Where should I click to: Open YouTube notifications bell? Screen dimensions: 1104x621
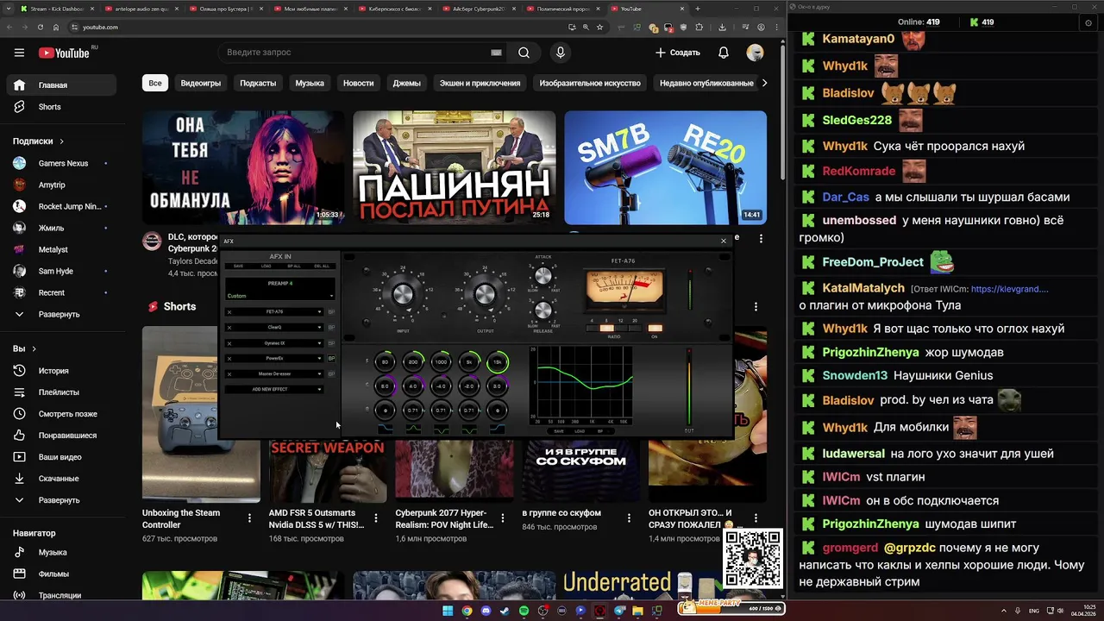[x=724, y=53]
